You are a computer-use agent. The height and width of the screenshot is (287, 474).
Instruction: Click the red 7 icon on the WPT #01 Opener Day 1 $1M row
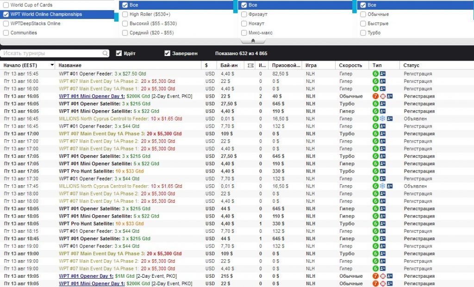[x=375, y=276]
